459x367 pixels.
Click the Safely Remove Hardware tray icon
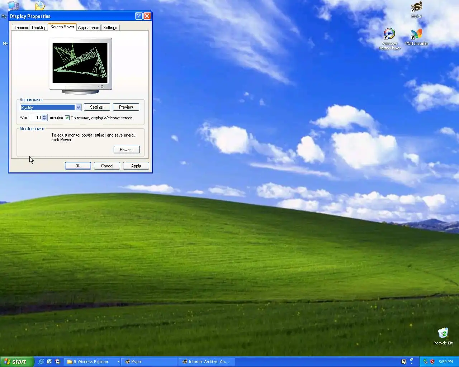425,362
